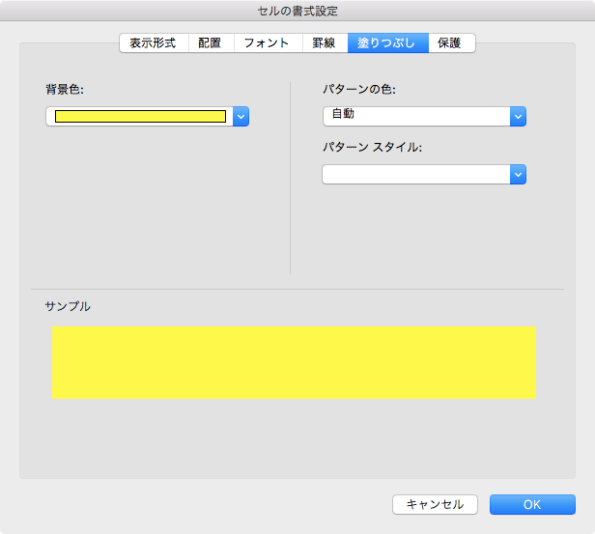Viewport: 595px width, 534px height.
Task: Switch to the 表示形式 tab
Action: [x=153, y=43]
